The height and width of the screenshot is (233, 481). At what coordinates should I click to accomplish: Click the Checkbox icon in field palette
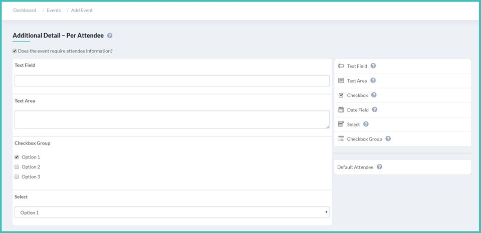pos(341,95)
